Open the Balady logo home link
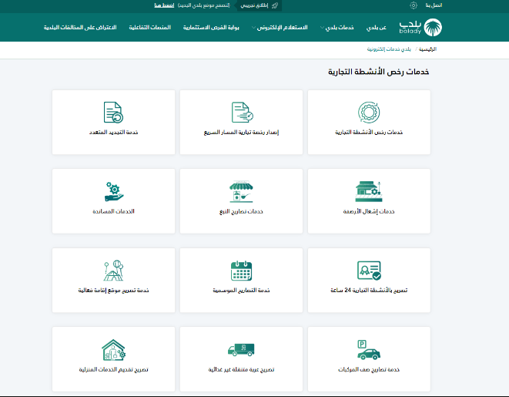 [420, 27]
